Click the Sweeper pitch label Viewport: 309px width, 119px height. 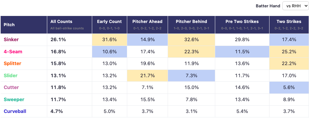pos(14,100)
